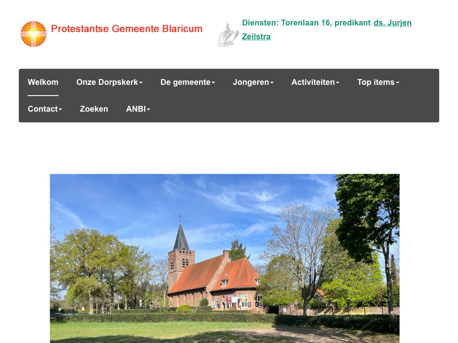
Task: Open the Zoeken search page
Action: pyautogui.click(x=94, y=109)
